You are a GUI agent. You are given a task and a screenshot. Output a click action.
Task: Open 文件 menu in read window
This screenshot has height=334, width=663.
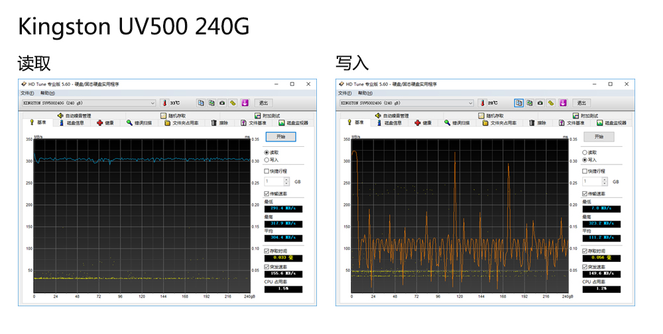(x=27, y=93)
